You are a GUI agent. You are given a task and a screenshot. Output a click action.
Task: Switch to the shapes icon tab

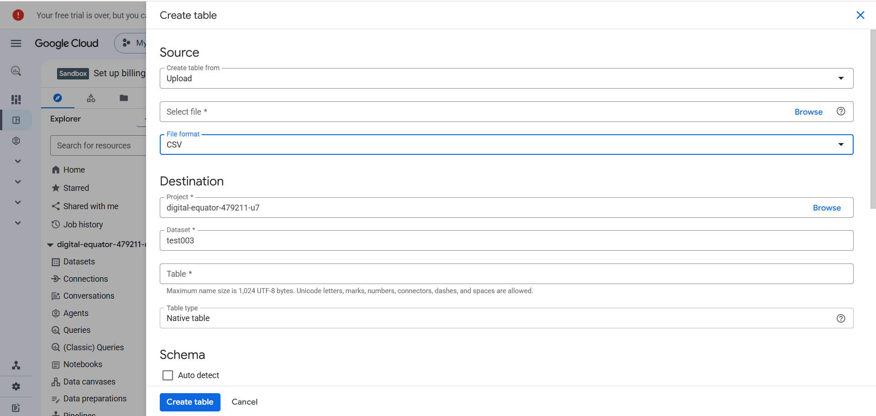click(x=91, y=98)
